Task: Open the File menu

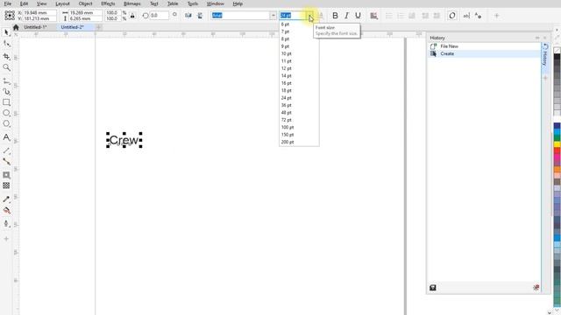Action: pyautogui.click(x=8, y=3)
